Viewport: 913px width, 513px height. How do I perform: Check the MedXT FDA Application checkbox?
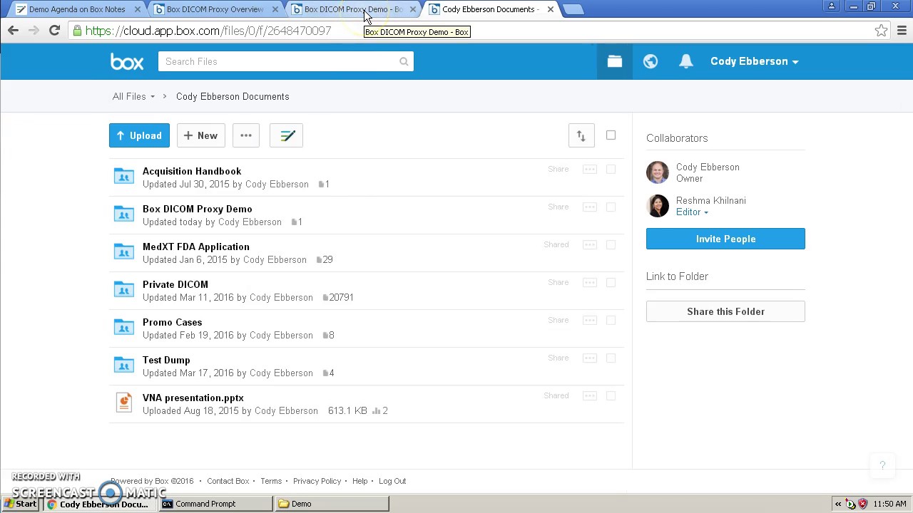611,245
